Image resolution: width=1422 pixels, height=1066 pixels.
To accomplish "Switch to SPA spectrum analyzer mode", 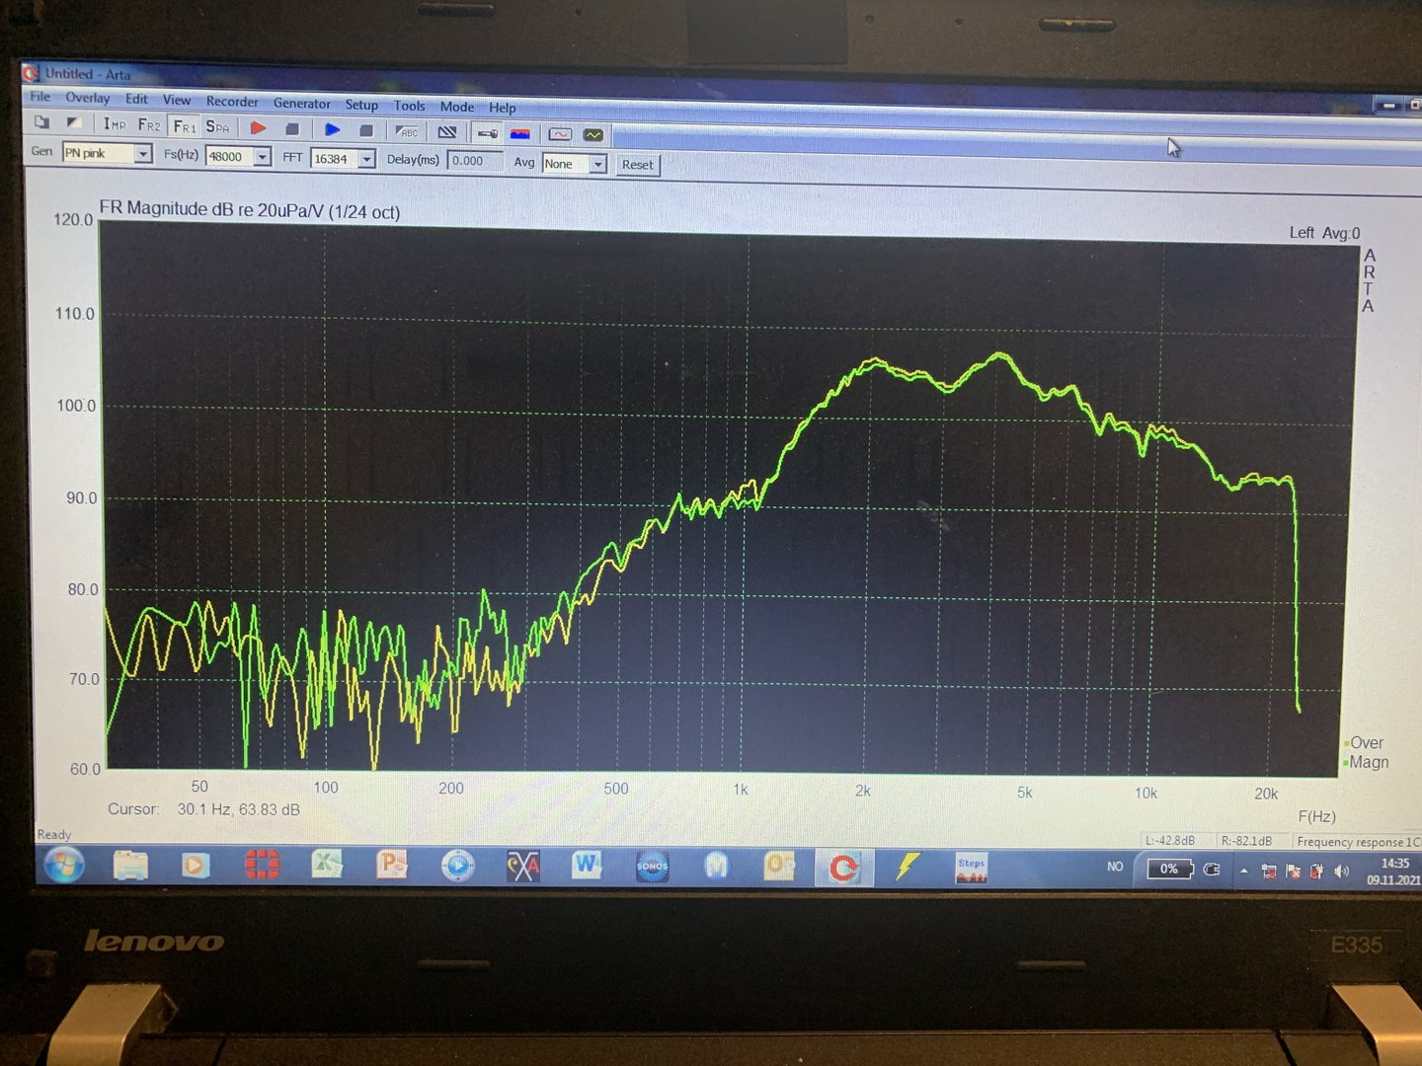I will point(217,126).
